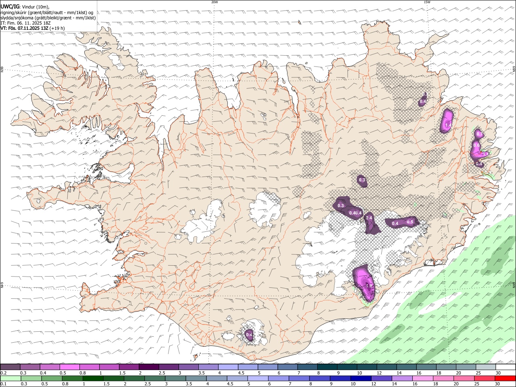Choose the dark teal 8 mm snow swatch
The image size is (516, 387).
point(327,367)
